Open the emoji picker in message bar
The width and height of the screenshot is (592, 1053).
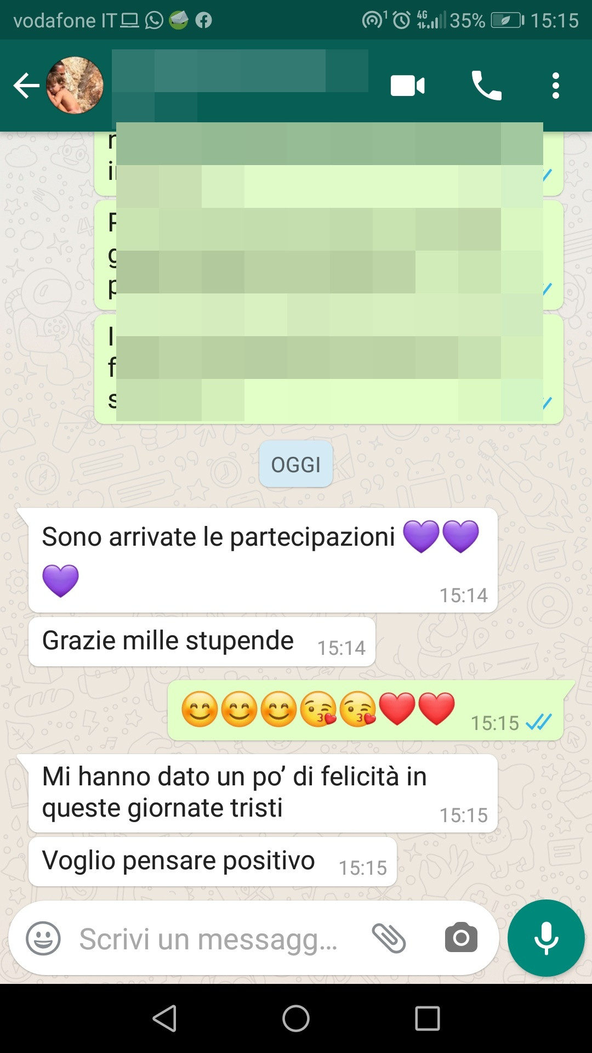[43, 938]
